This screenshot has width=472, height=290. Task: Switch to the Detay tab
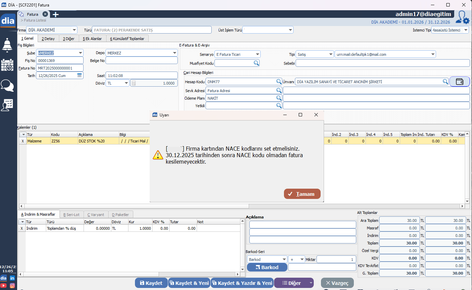(48, 39)
